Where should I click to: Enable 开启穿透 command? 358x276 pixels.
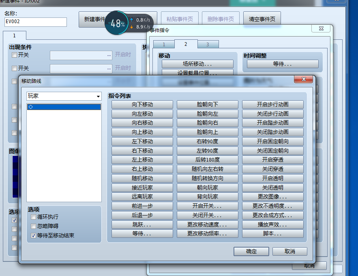click(273, 160)
